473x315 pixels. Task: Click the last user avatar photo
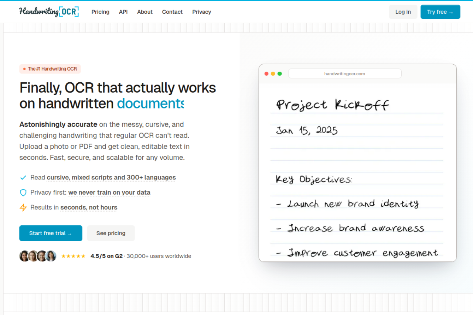(51, 256)
